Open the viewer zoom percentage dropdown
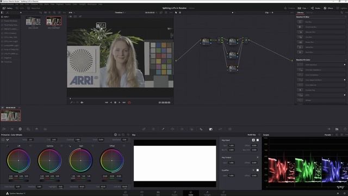Image resolution: width=348 pixels, height=196 pixels. point(71,13)
